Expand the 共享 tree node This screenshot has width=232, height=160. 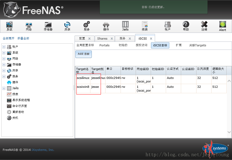(4, 71)
